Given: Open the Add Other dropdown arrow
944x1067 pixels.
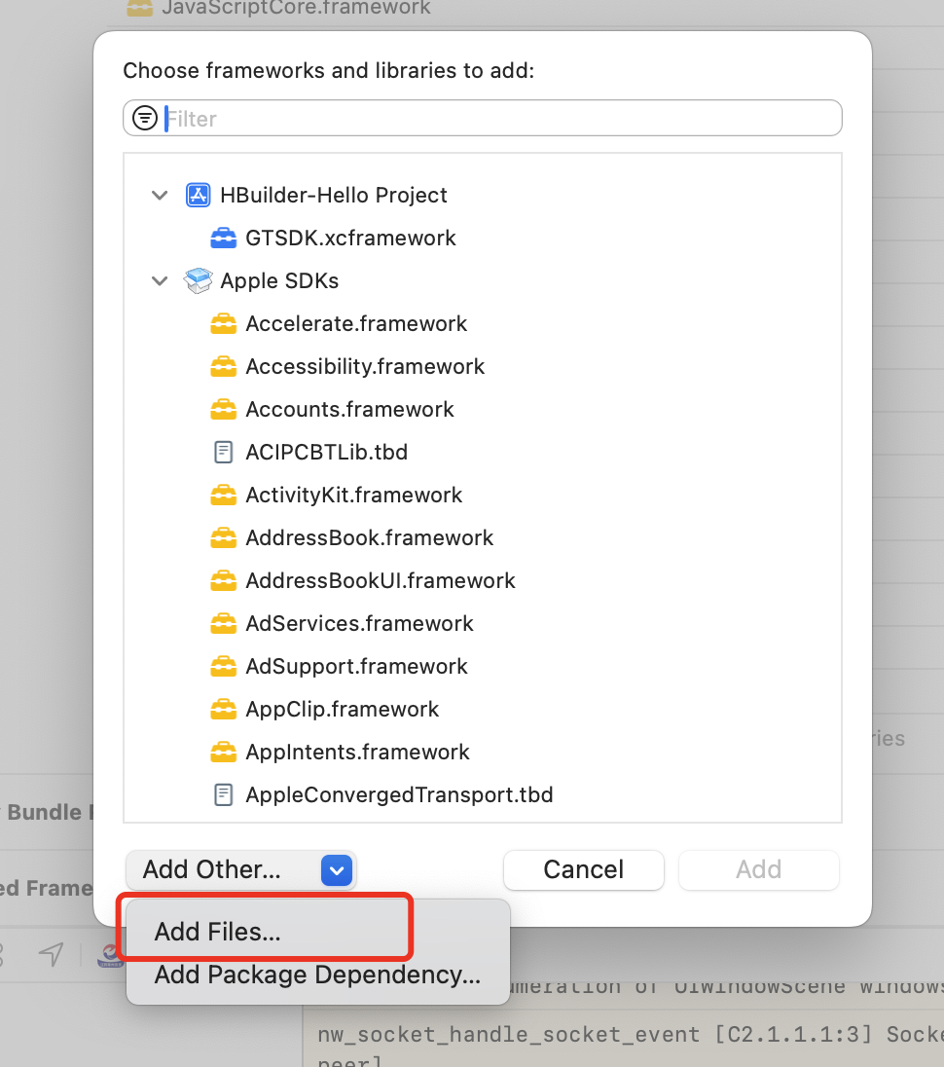Looking at the screenshot, I should click(x=335, y=870).
